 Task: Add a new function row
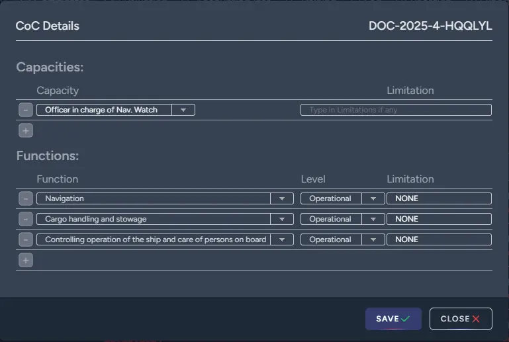[x=25, y=261]
